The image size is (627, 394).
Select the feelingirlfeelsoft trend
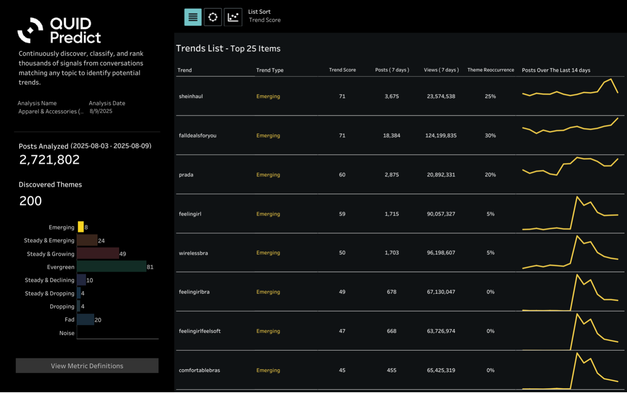pyautogui.click(x=199, y=331)
